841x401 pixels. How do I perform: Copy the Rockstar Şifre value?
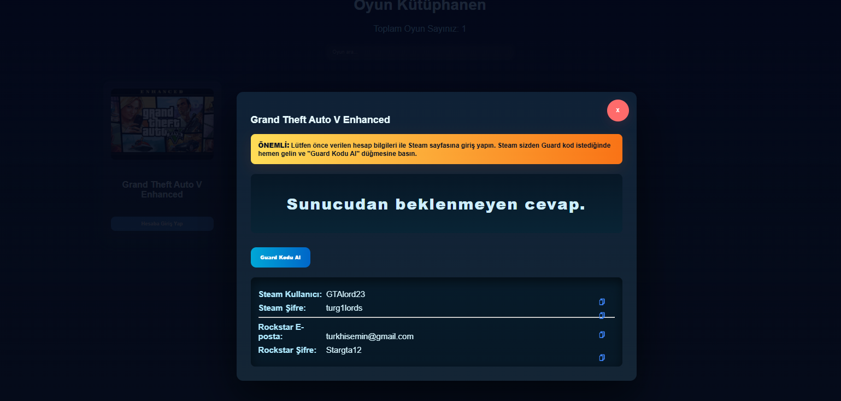pyautogui.click(x=602, y=357)
